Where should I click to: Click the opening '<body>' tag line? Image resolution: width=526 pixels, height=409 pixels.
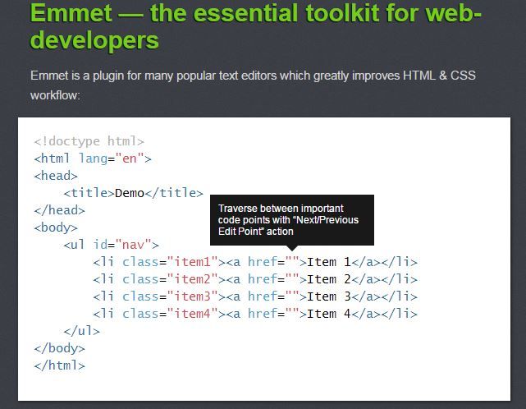[56, 227]
